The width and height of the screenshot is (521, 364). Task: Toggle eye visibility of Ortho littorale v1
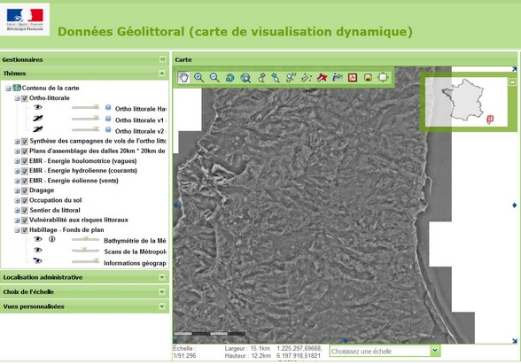(37, 119)
